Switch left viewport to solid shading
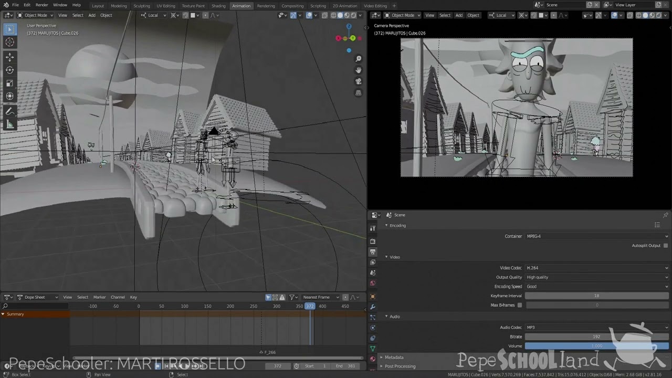The width and height of the screenshot is (672, 378). [340, 15]
